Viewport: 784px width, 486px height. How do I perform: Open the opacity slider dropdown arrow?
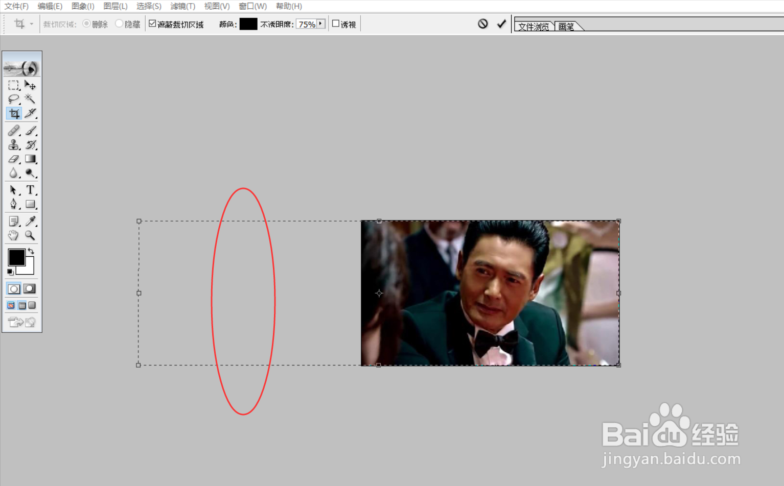coord(320,23)
